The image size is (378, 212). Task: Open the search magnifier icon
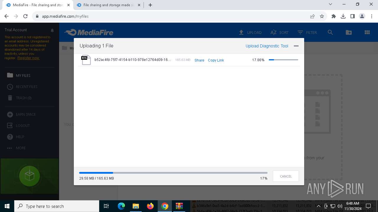tap(330, 32)
